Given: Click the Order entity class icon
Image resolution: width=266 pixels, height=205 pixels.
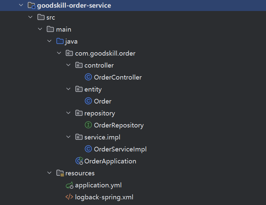Looking at the screenshot, I should pyautogui.click(x=88, y=101).
